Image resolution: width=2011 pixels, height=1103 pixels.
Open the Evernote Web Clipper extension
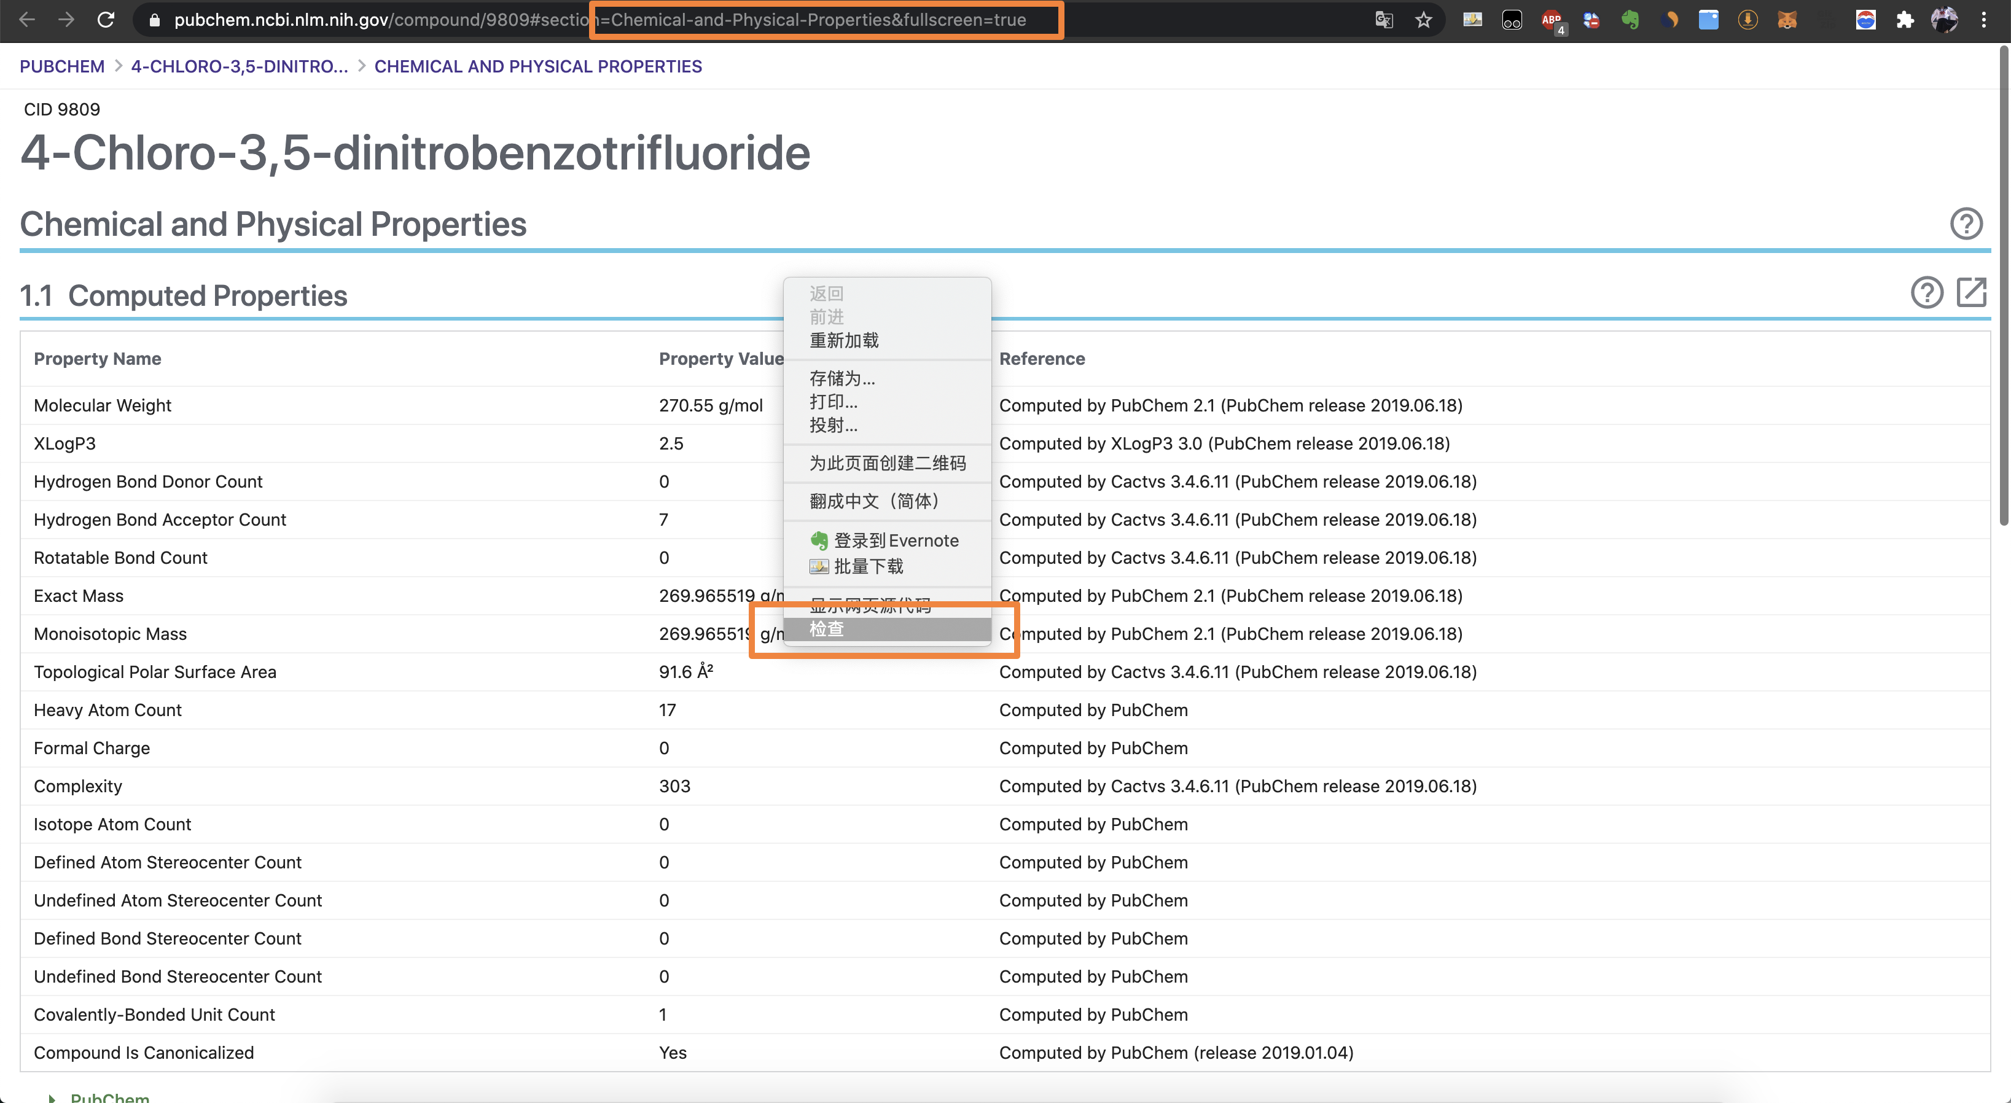tap(1631, 20)
